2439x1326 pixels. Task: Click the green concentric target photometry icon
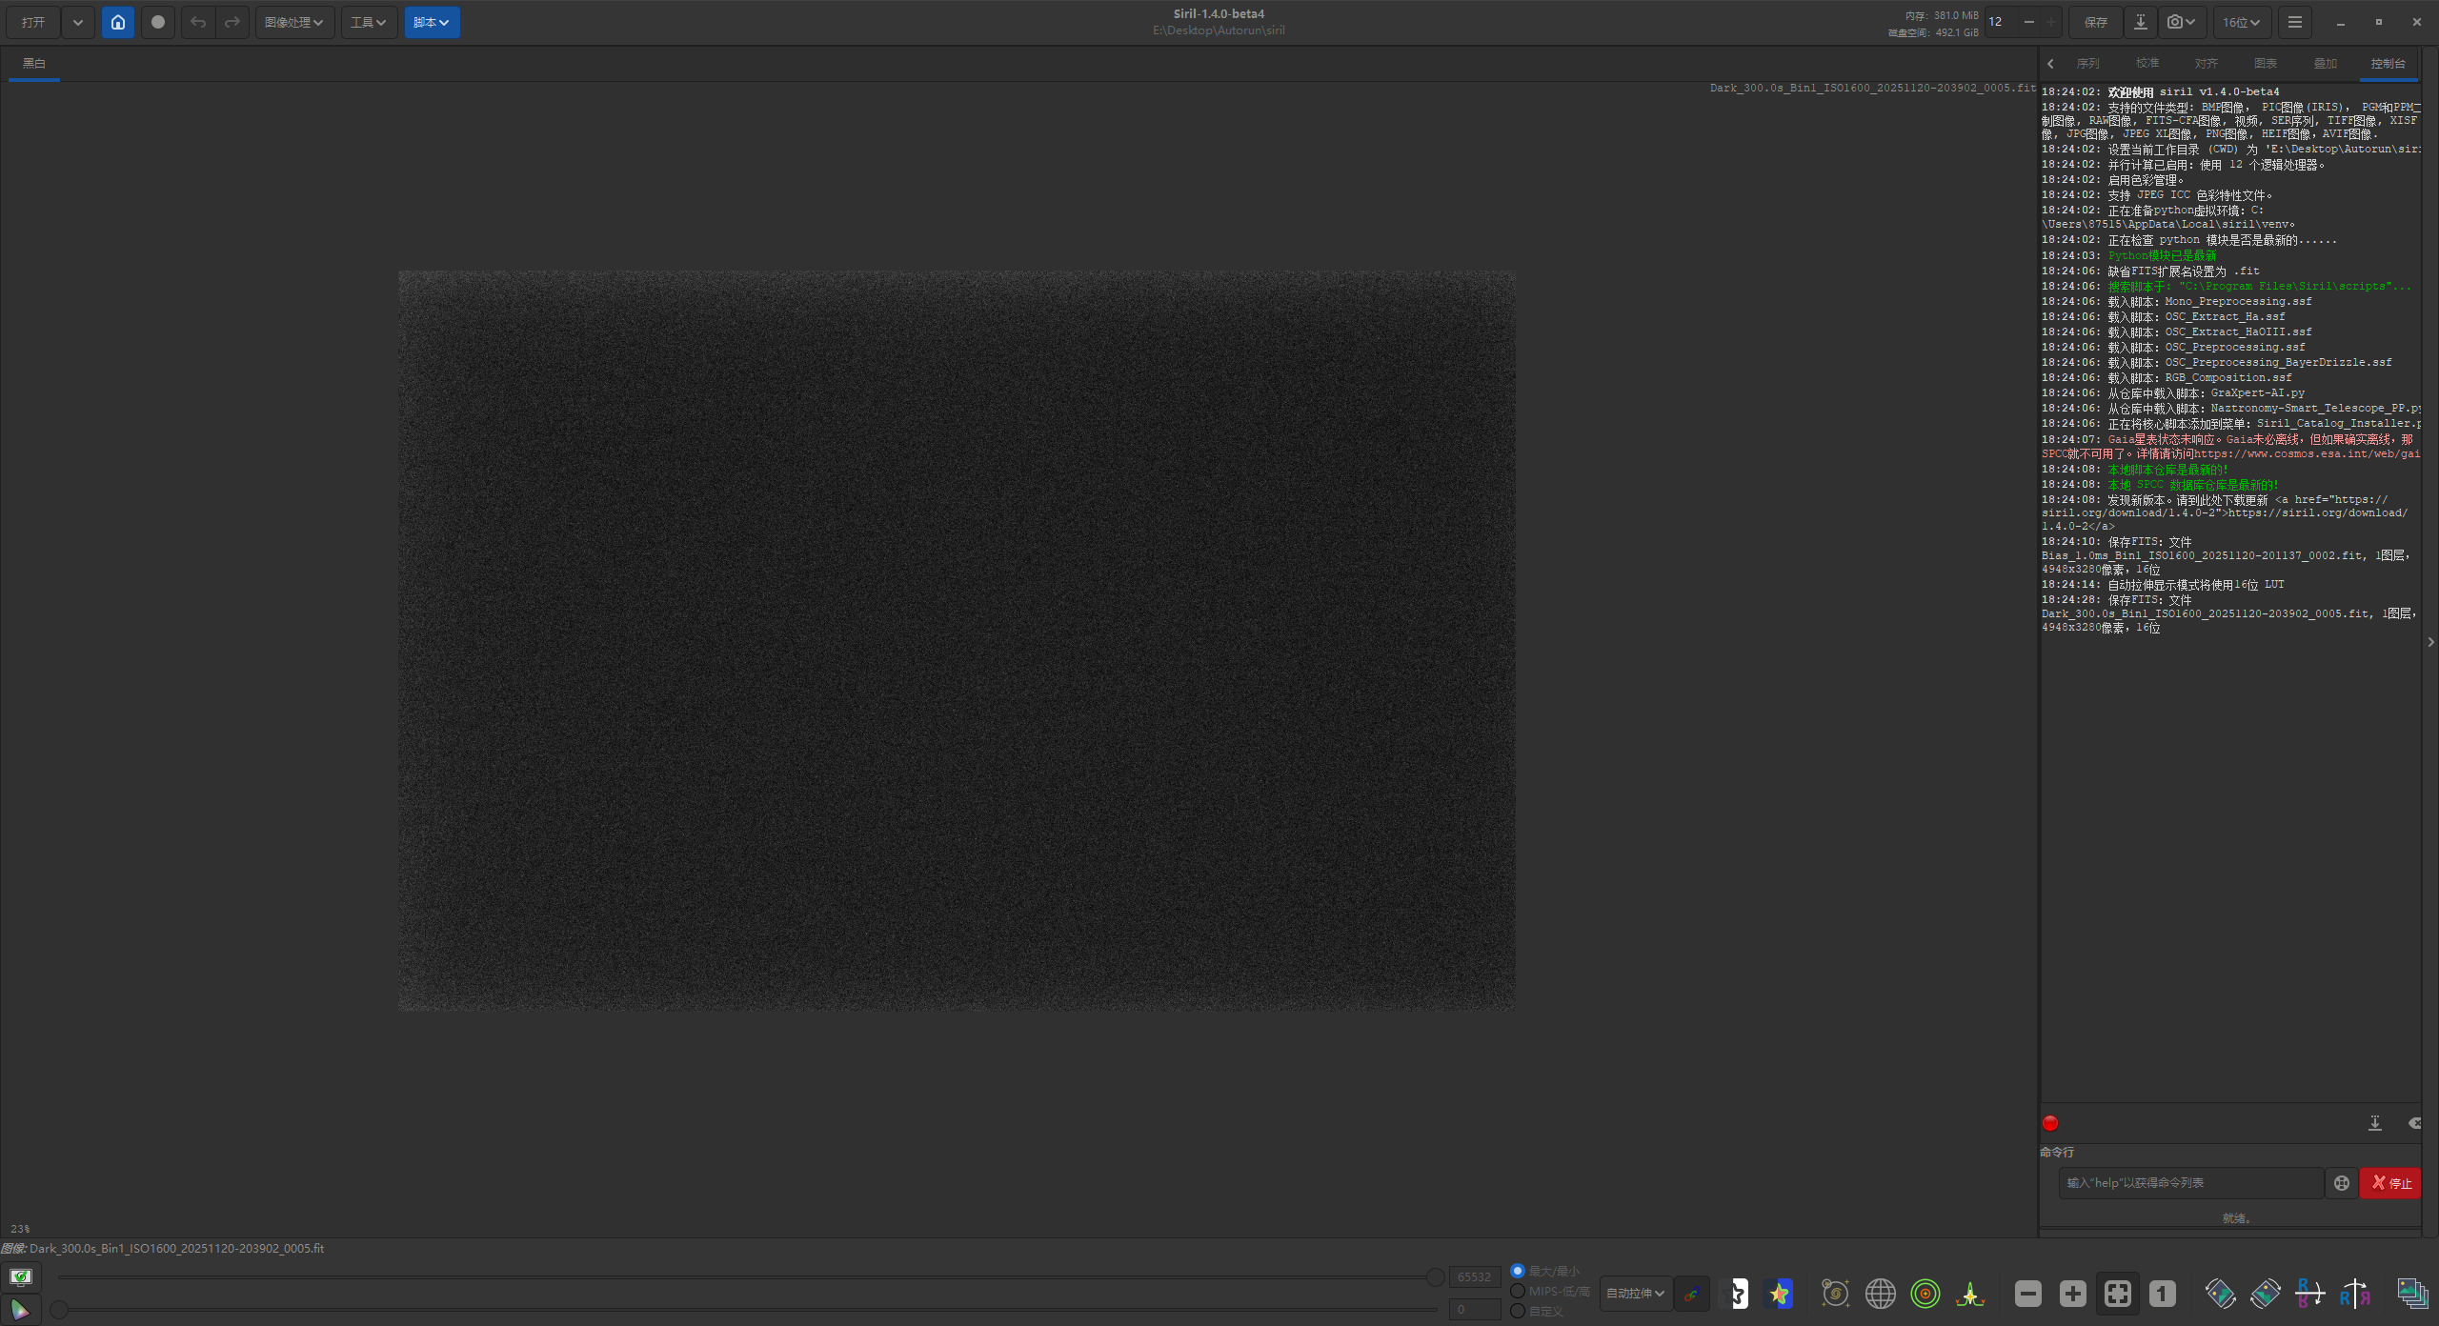(1925, 1293)
